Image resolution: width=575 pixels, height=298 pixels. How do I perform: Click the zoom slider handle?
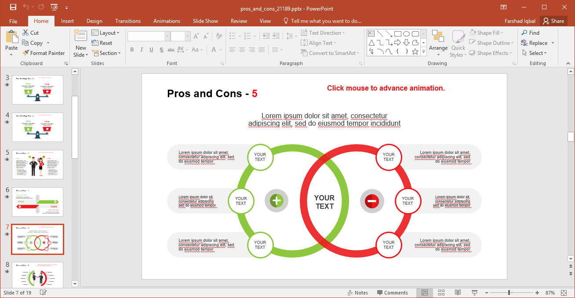(x=509, y=293)
